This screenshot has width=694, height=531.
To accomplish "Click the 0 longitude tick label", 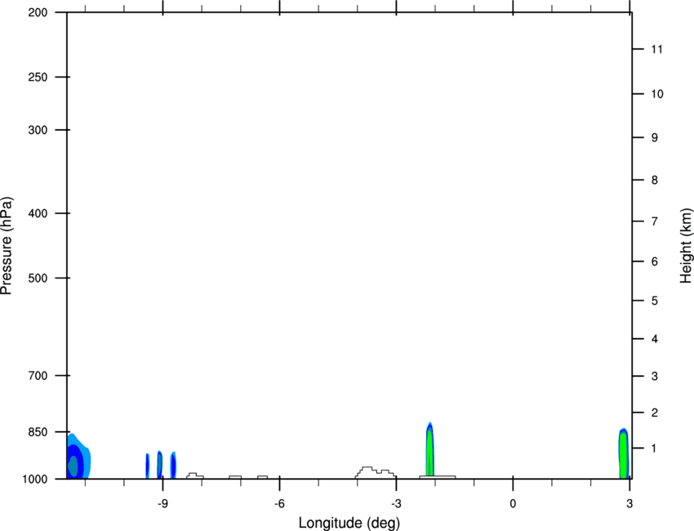I will (x=513, y=504).
